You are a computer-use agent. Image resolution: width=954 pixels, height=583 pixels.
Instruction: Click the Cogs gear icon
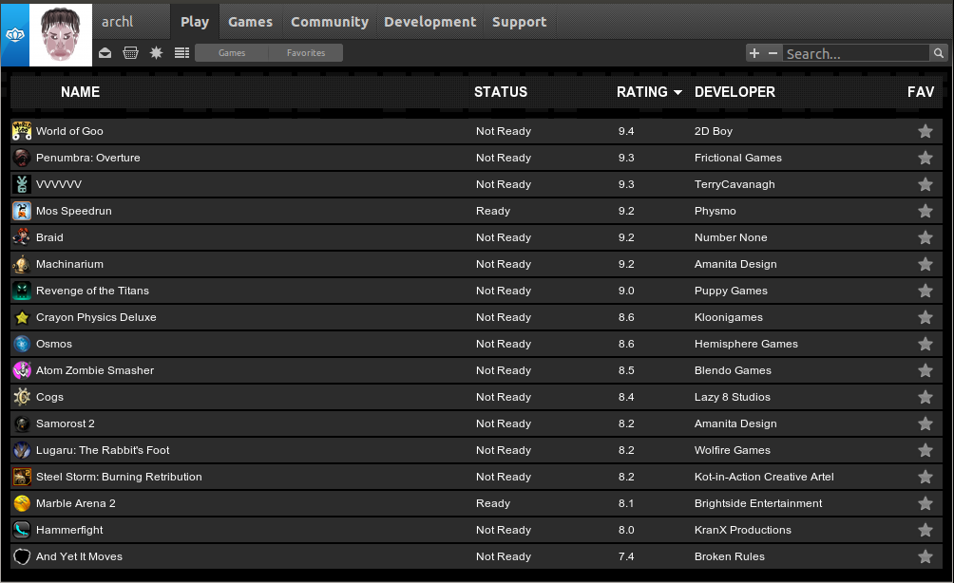pos(22,397)
